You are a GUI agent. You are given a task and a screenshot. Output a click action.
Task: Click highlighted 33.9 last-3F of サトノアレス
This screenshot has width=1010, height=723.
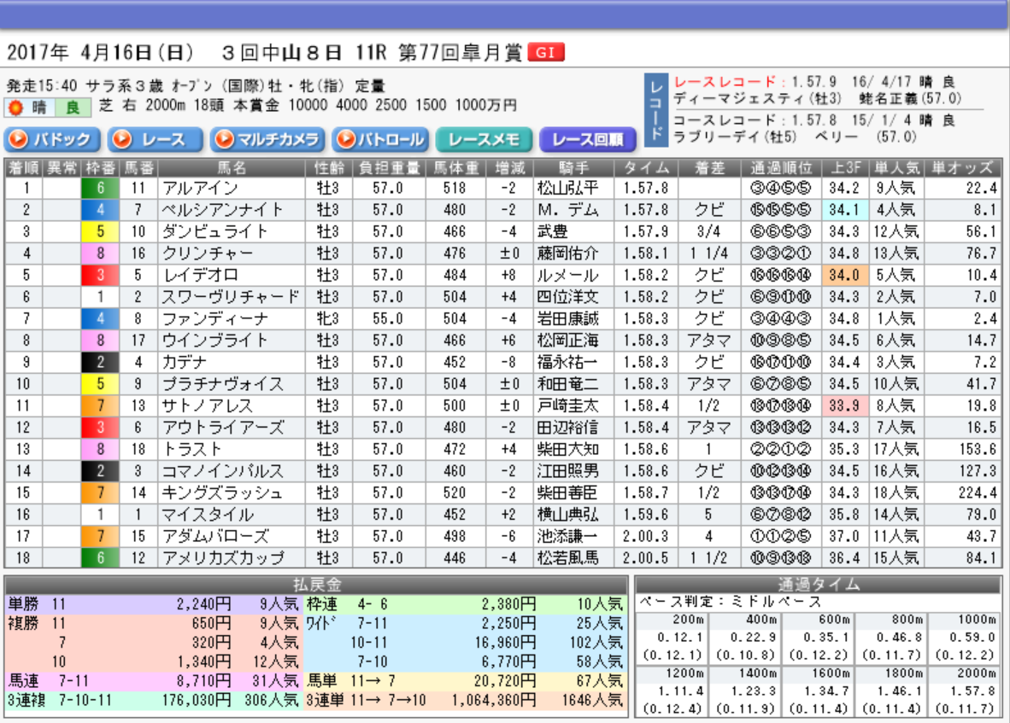[844, 405]
